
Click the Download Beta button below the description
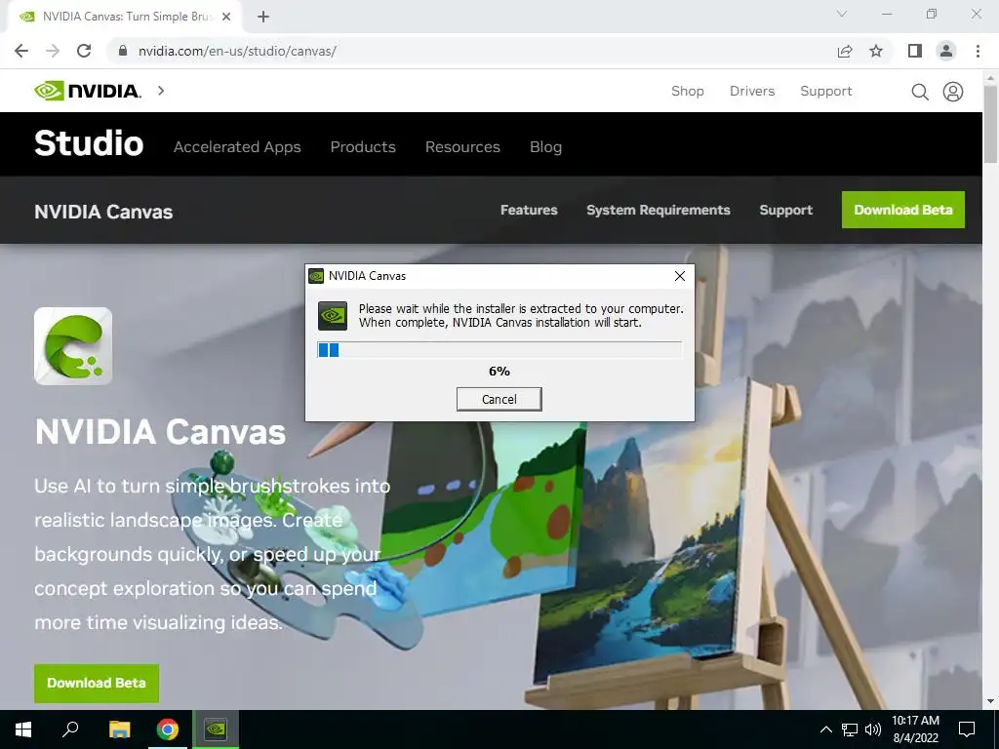coord(97,684)
